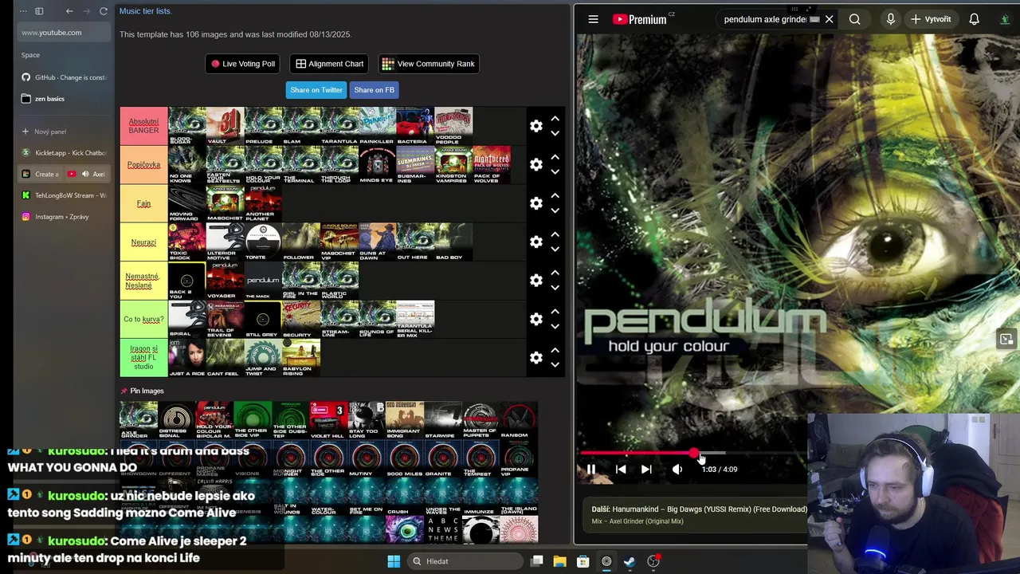Switch to Kicklet.app Kick Chatbot tab
The height and width of the screenshot is (574, 1020).
point(64,152)
